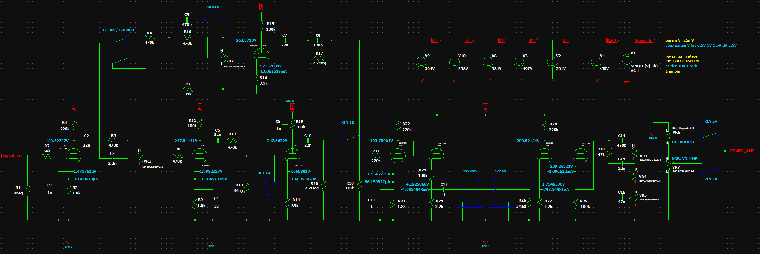Select the .tran 5m simulation directive
760x254 pixels.
click(672, 71)
